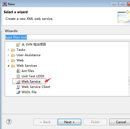Select the Ant Files entry
Viewport: 130px width, 129px height.
click(x=28, y=71)
